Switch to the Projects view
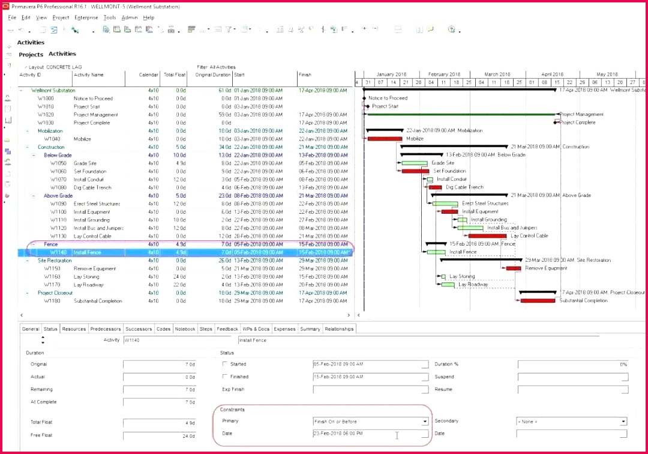648x454 pixels. point(31,55)
